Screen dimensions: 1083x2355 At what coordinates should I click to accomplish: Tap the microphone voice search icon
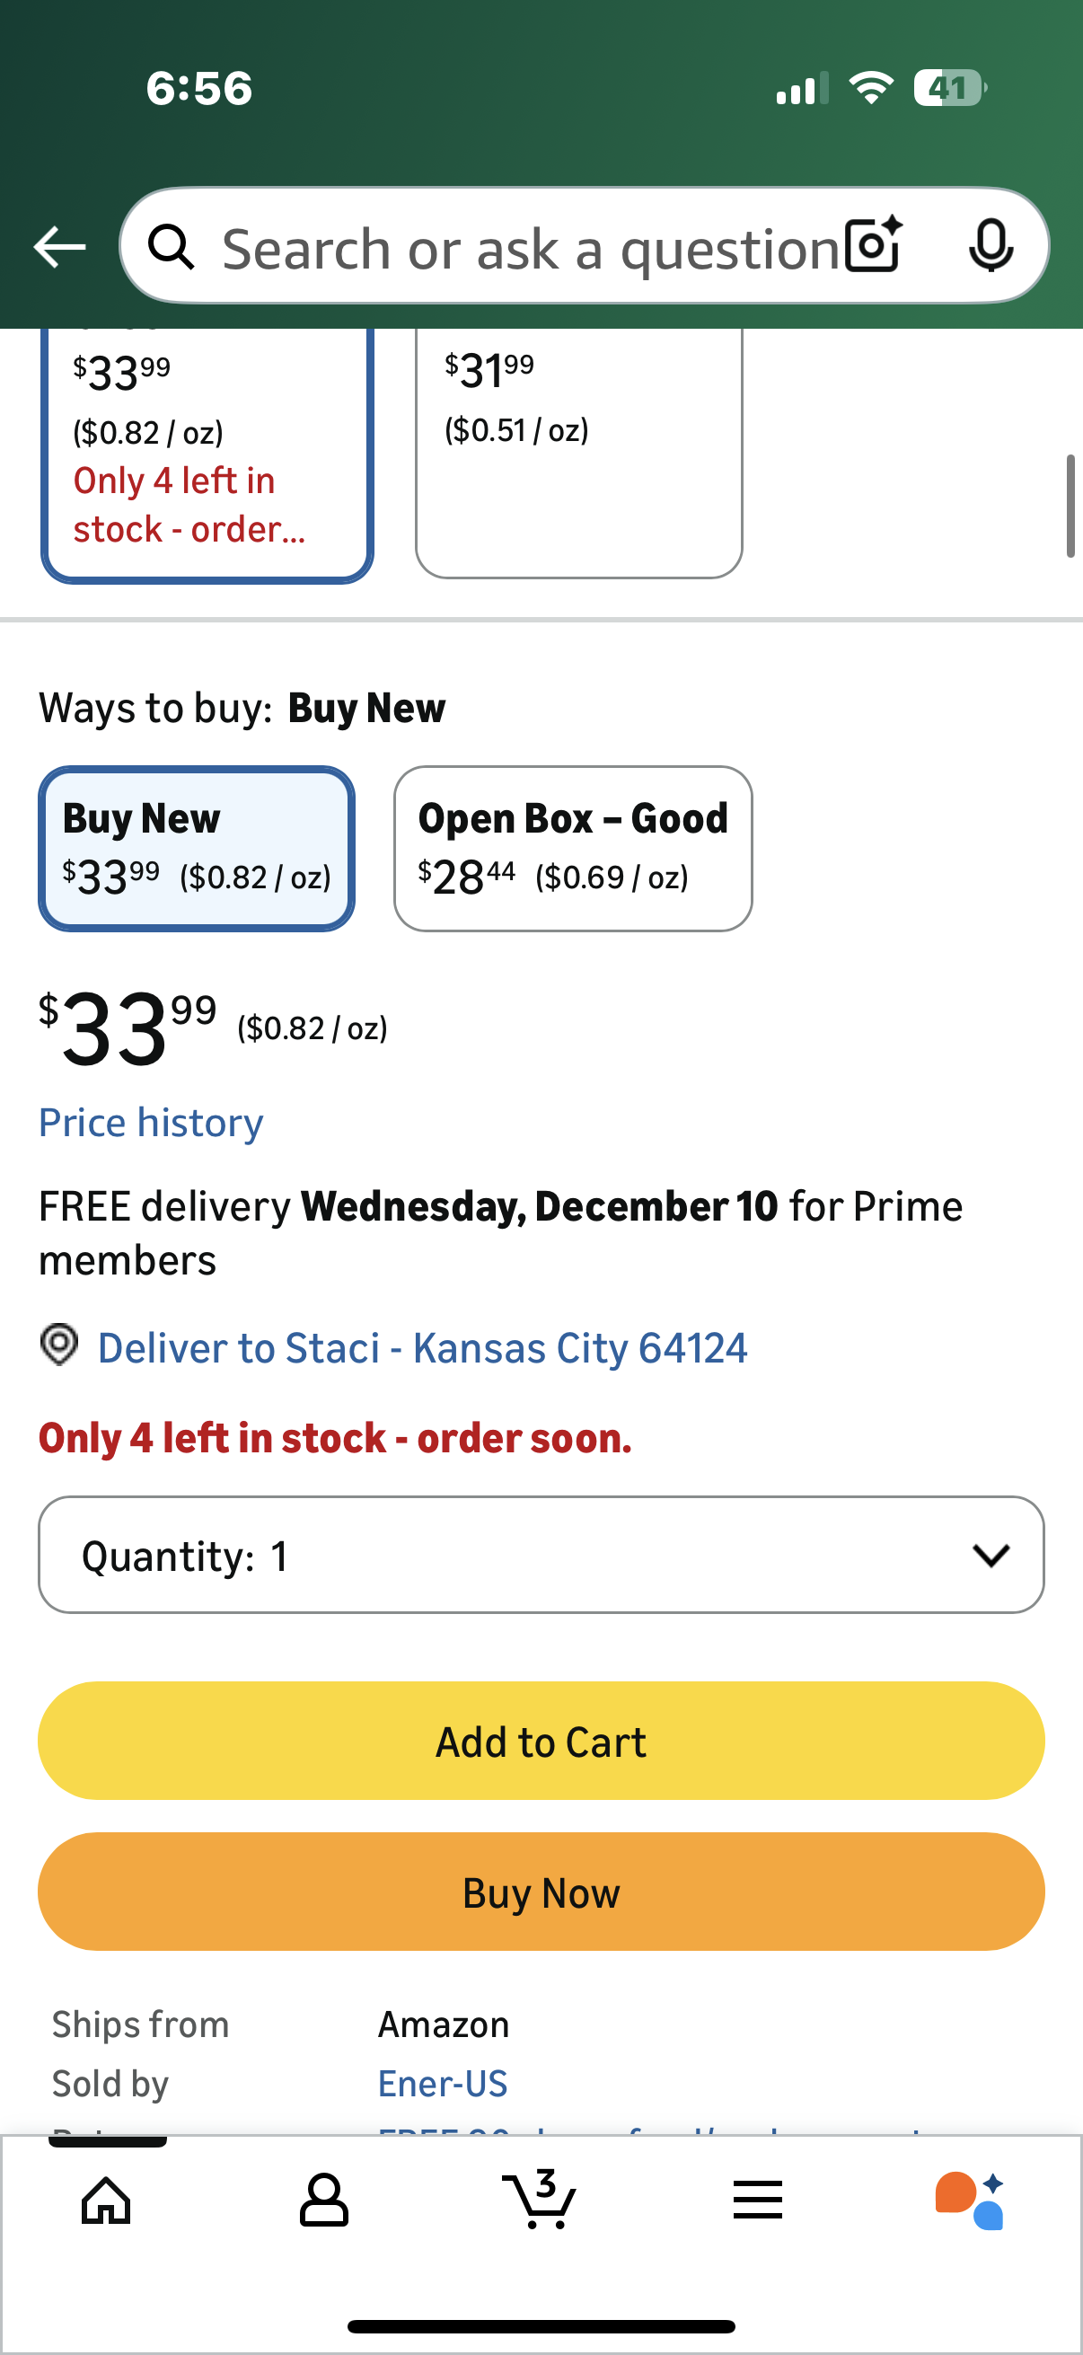(x=991, y=245)
